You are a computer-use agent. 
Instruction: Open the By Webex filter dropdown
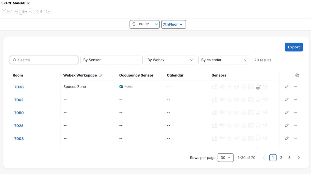point(170,60)
